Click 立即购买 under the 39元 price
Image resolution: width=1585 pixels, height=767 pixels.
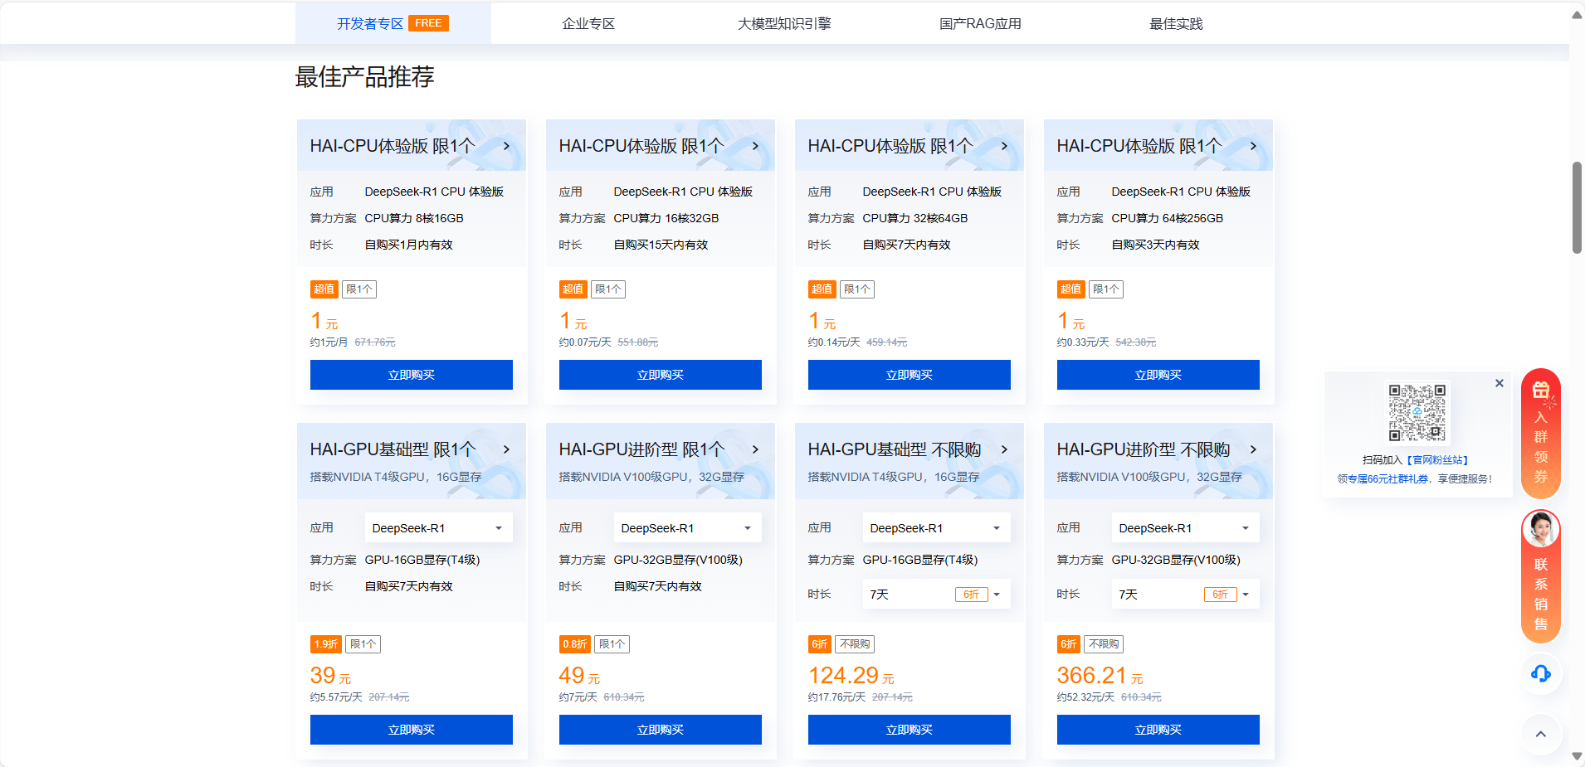pos(412,730)
